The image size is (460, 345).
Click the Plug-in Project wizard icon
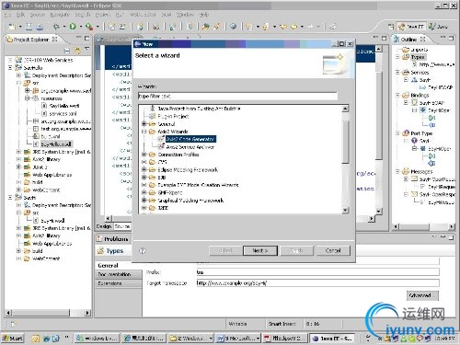[152, 116]
